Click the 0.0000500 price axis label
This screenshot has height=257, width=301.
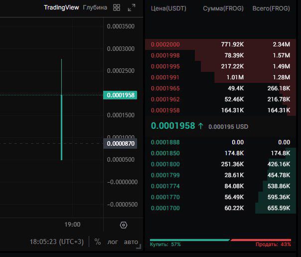click(x=121, y=160)
